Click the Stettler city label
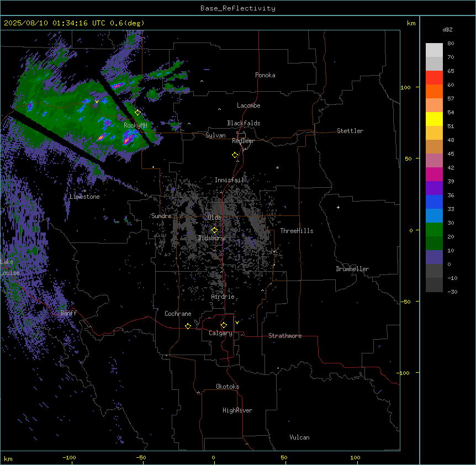Viewport: 476px width, 465px height. pos(350,131)
